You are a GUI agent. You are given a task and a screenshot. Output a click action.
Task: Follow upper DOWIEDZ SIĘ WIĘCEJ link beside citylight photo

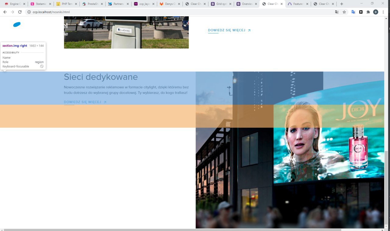point(229,30)
